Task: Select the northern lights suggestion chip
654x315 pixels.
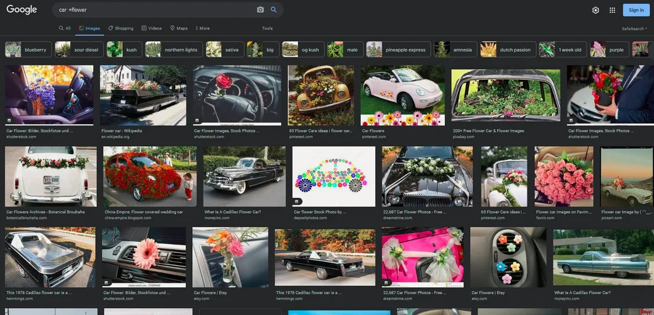Action: click(174, 49)
